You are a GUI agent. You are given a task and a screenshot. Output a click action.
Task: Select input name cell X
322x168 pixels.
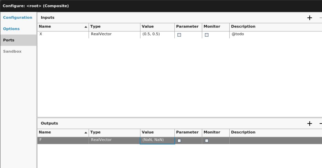63,35
